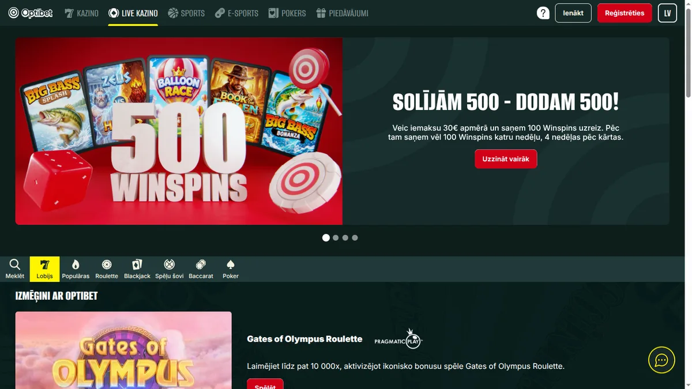Select the Poker spade category
Screen dimensions: 692x389
(231, 269)
